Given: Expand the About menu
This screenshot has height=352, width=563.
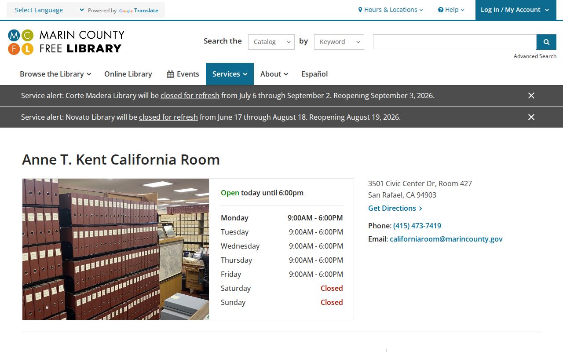Looking at the screenshot, I should 274,74.
